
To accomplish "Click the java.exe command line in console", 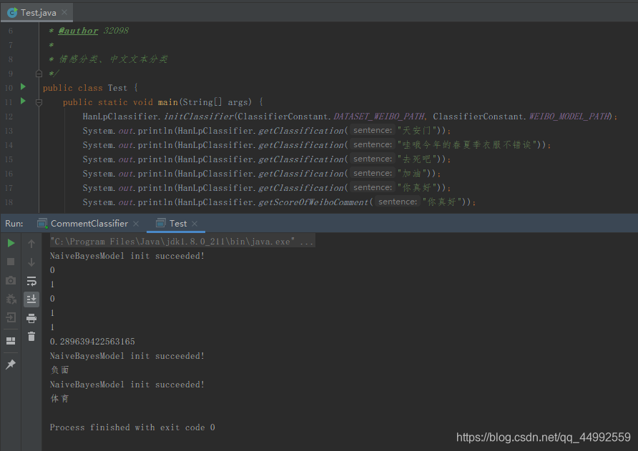I will [x=182, y=242].
